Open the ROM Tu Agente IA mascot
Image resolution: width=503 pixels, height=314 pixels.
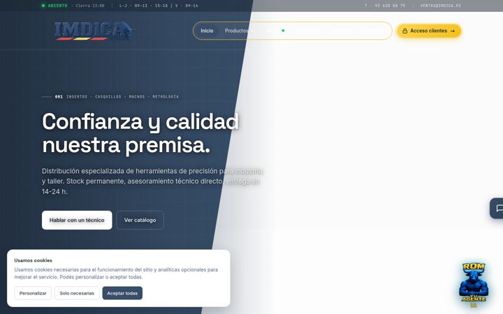pyautogui.click(x=474, y=285)
